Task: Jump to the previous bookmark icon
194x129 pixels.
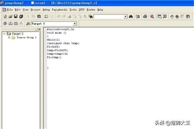Action: click(x=80, y=16)
